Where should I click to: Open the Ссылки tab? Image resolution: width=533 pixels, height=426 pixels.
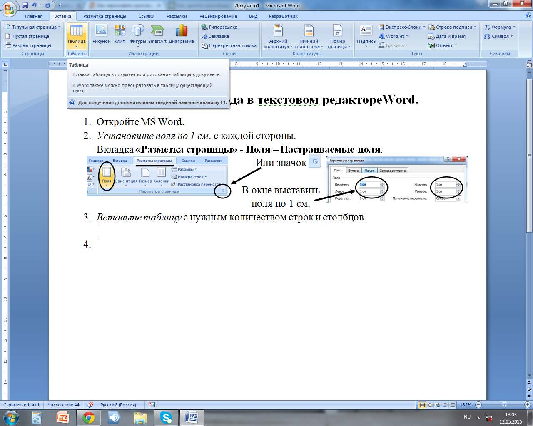147,16
